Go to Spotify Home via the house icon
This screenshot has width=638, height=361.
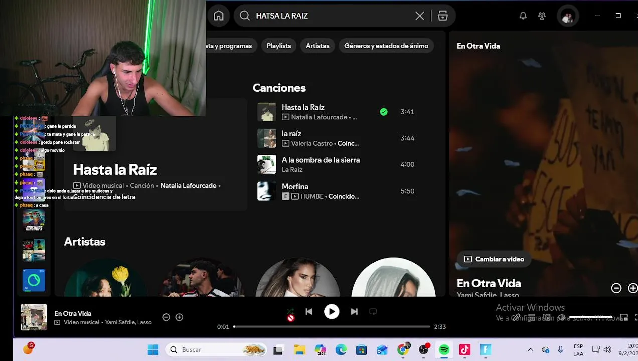click(219, 16)
